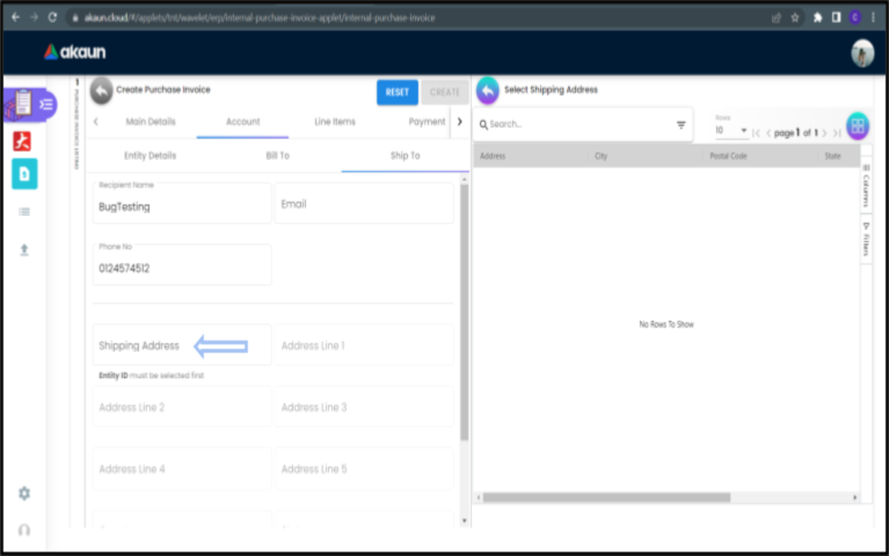Go back from Create Purchase Invoice
889x556 pixels.
tap(101, 91)
